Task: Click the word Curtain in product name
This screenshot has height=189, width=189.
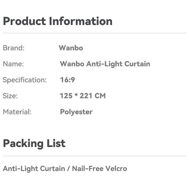Action: coord(137,64)
